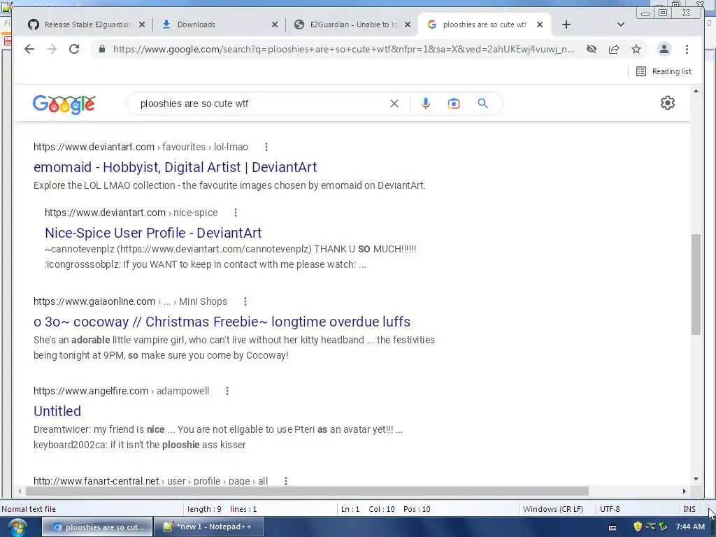The height and width of the screenshot is (537, 716).
Task: Click the fanart-central.net user profile URL
Action: [x=151, y=481]
